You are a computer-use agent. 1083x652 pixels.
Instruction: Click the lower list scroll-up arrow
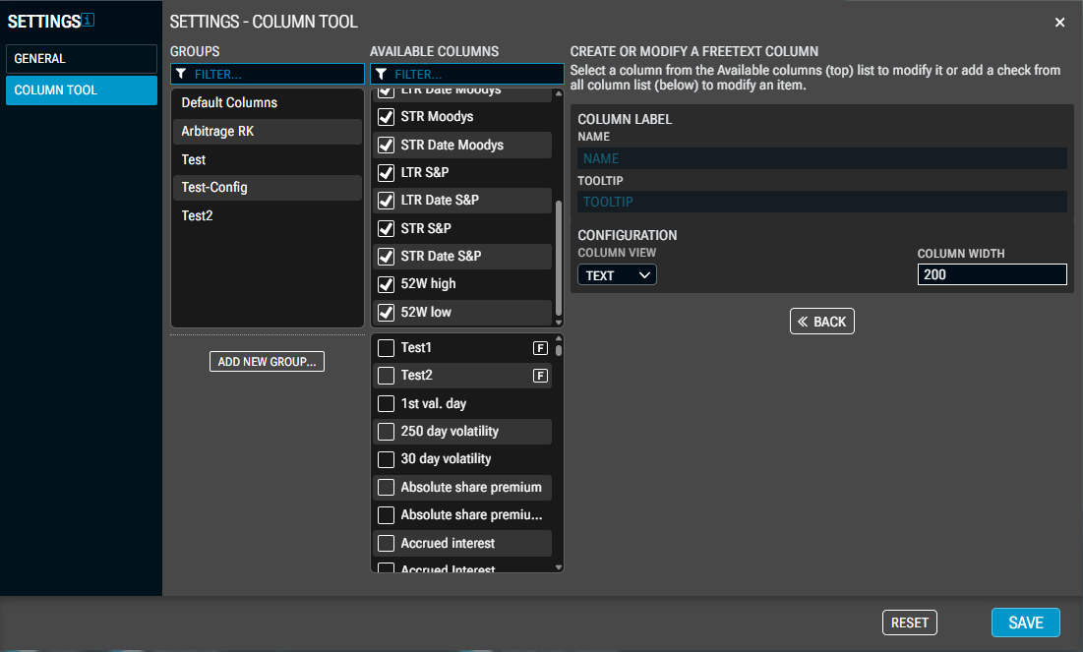pyautogui.click(x=559, y=338)
